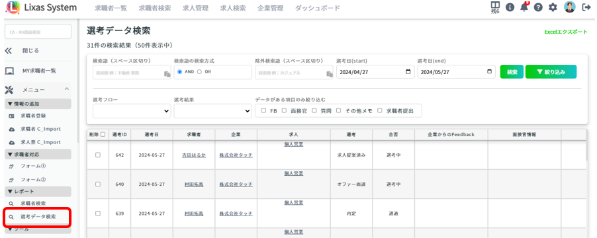
Task: Open 村田拓馬 link in row 640
Action: tap(194, 184)
